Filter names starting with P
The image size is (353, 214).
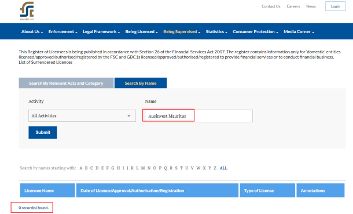pos(160,168)
